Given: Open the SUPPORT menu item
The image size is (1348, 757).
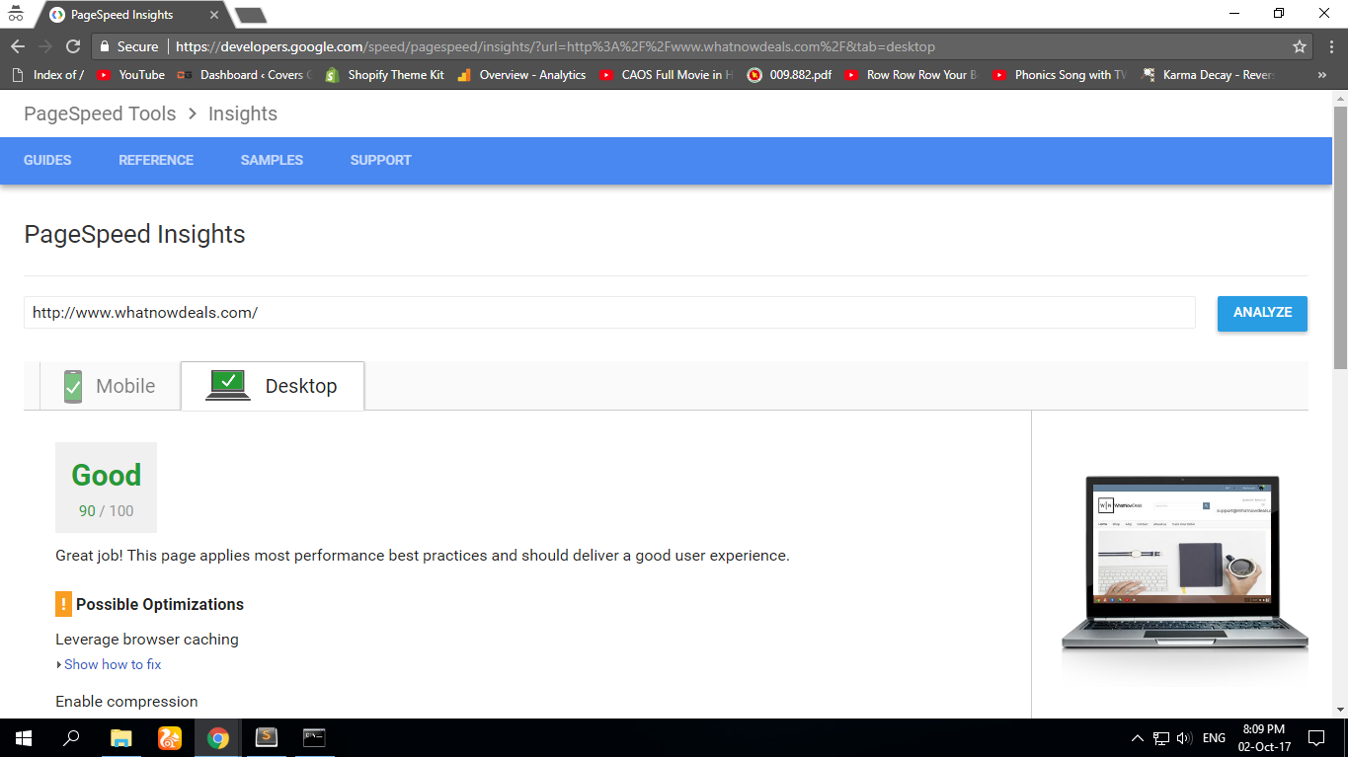Looking at the screenshot, I should tap(380, 160).
